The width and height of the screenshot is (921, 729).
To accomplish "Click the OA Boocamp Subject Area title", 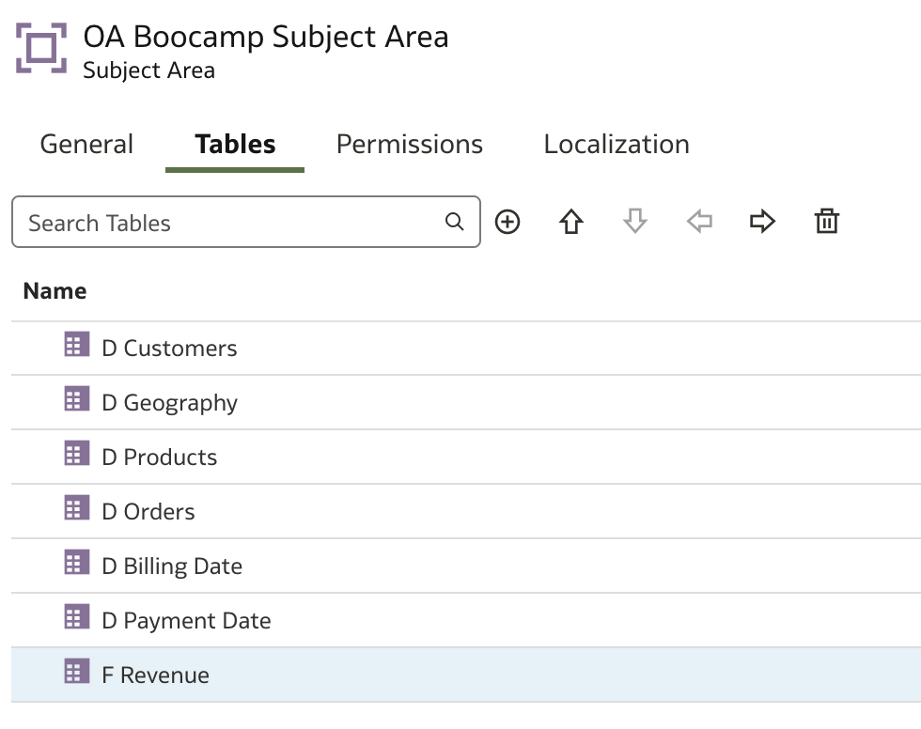I will pos(265,37).
